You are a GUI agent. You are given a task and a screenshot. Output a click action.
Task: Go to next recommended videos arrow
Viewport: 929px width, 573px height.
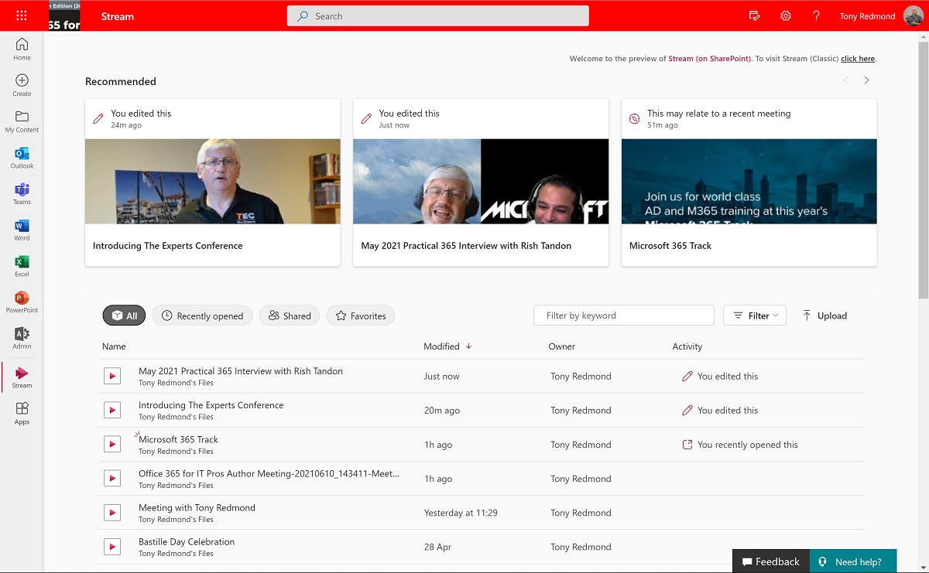coord(866,80)
